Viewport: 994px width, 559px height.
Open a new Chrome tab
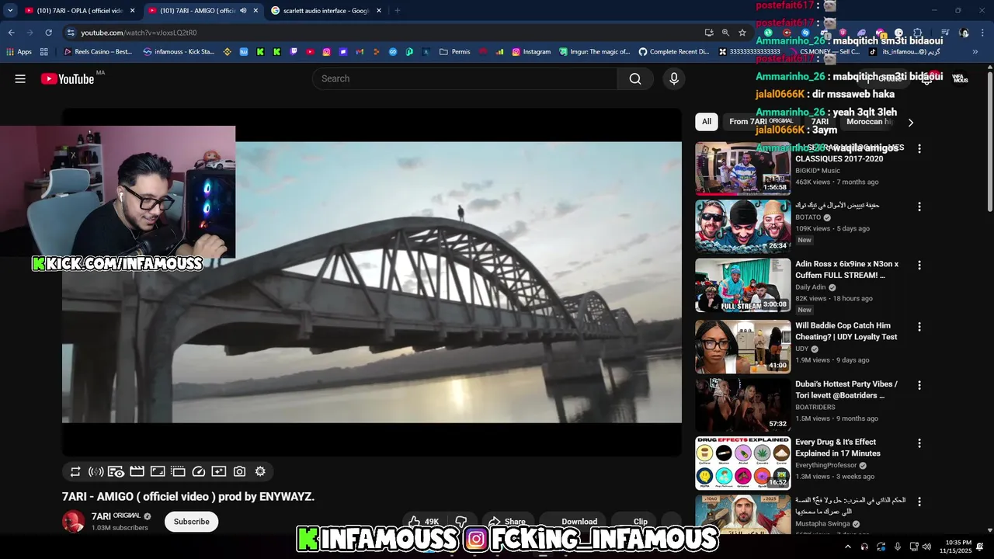click(x=397, y=11)
